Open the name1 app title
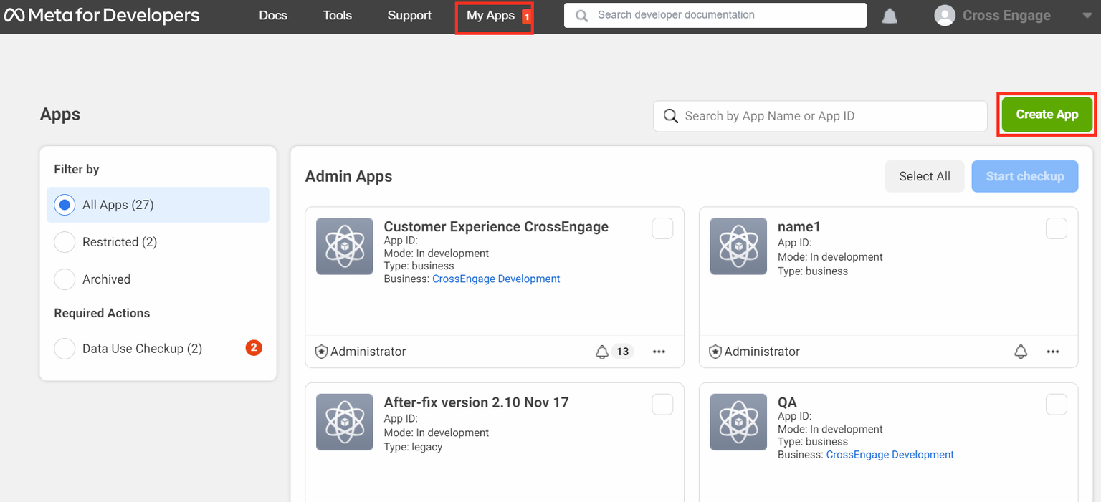 (x=799, y=227)
